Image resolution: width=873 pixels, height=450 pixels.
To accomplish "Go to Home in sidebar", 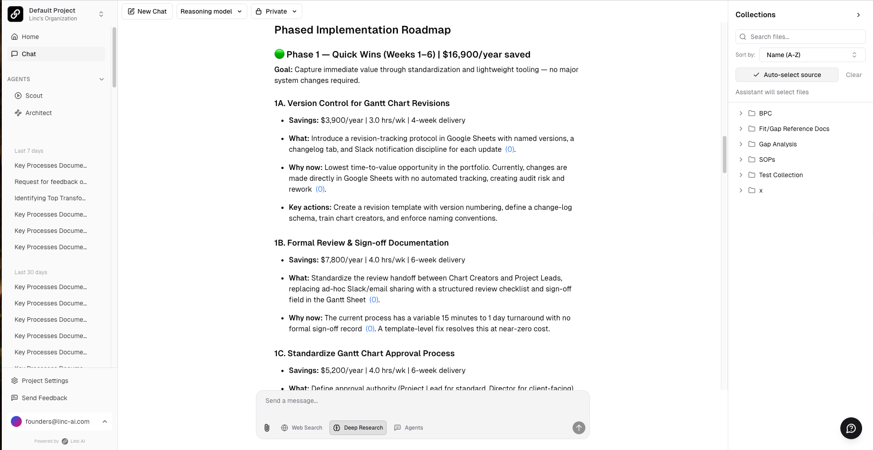I will [x=30, y=37].
